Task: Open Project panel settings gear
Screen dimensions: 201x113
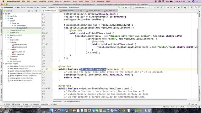Action: (x=36, y=11)
